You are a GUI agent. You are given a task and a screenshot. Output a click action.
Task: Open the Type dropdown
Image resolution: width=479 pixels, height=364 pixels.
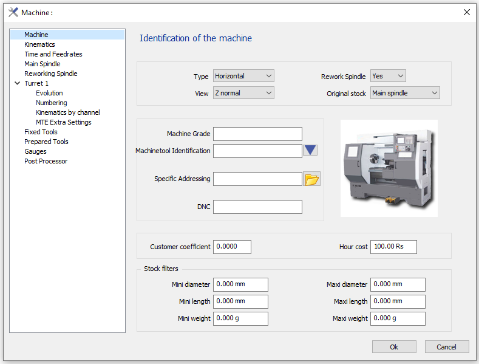[243, 76]
